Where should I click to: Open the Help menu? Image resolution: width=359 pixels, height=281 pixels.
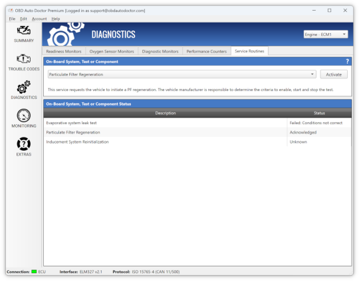pos(56,19)
